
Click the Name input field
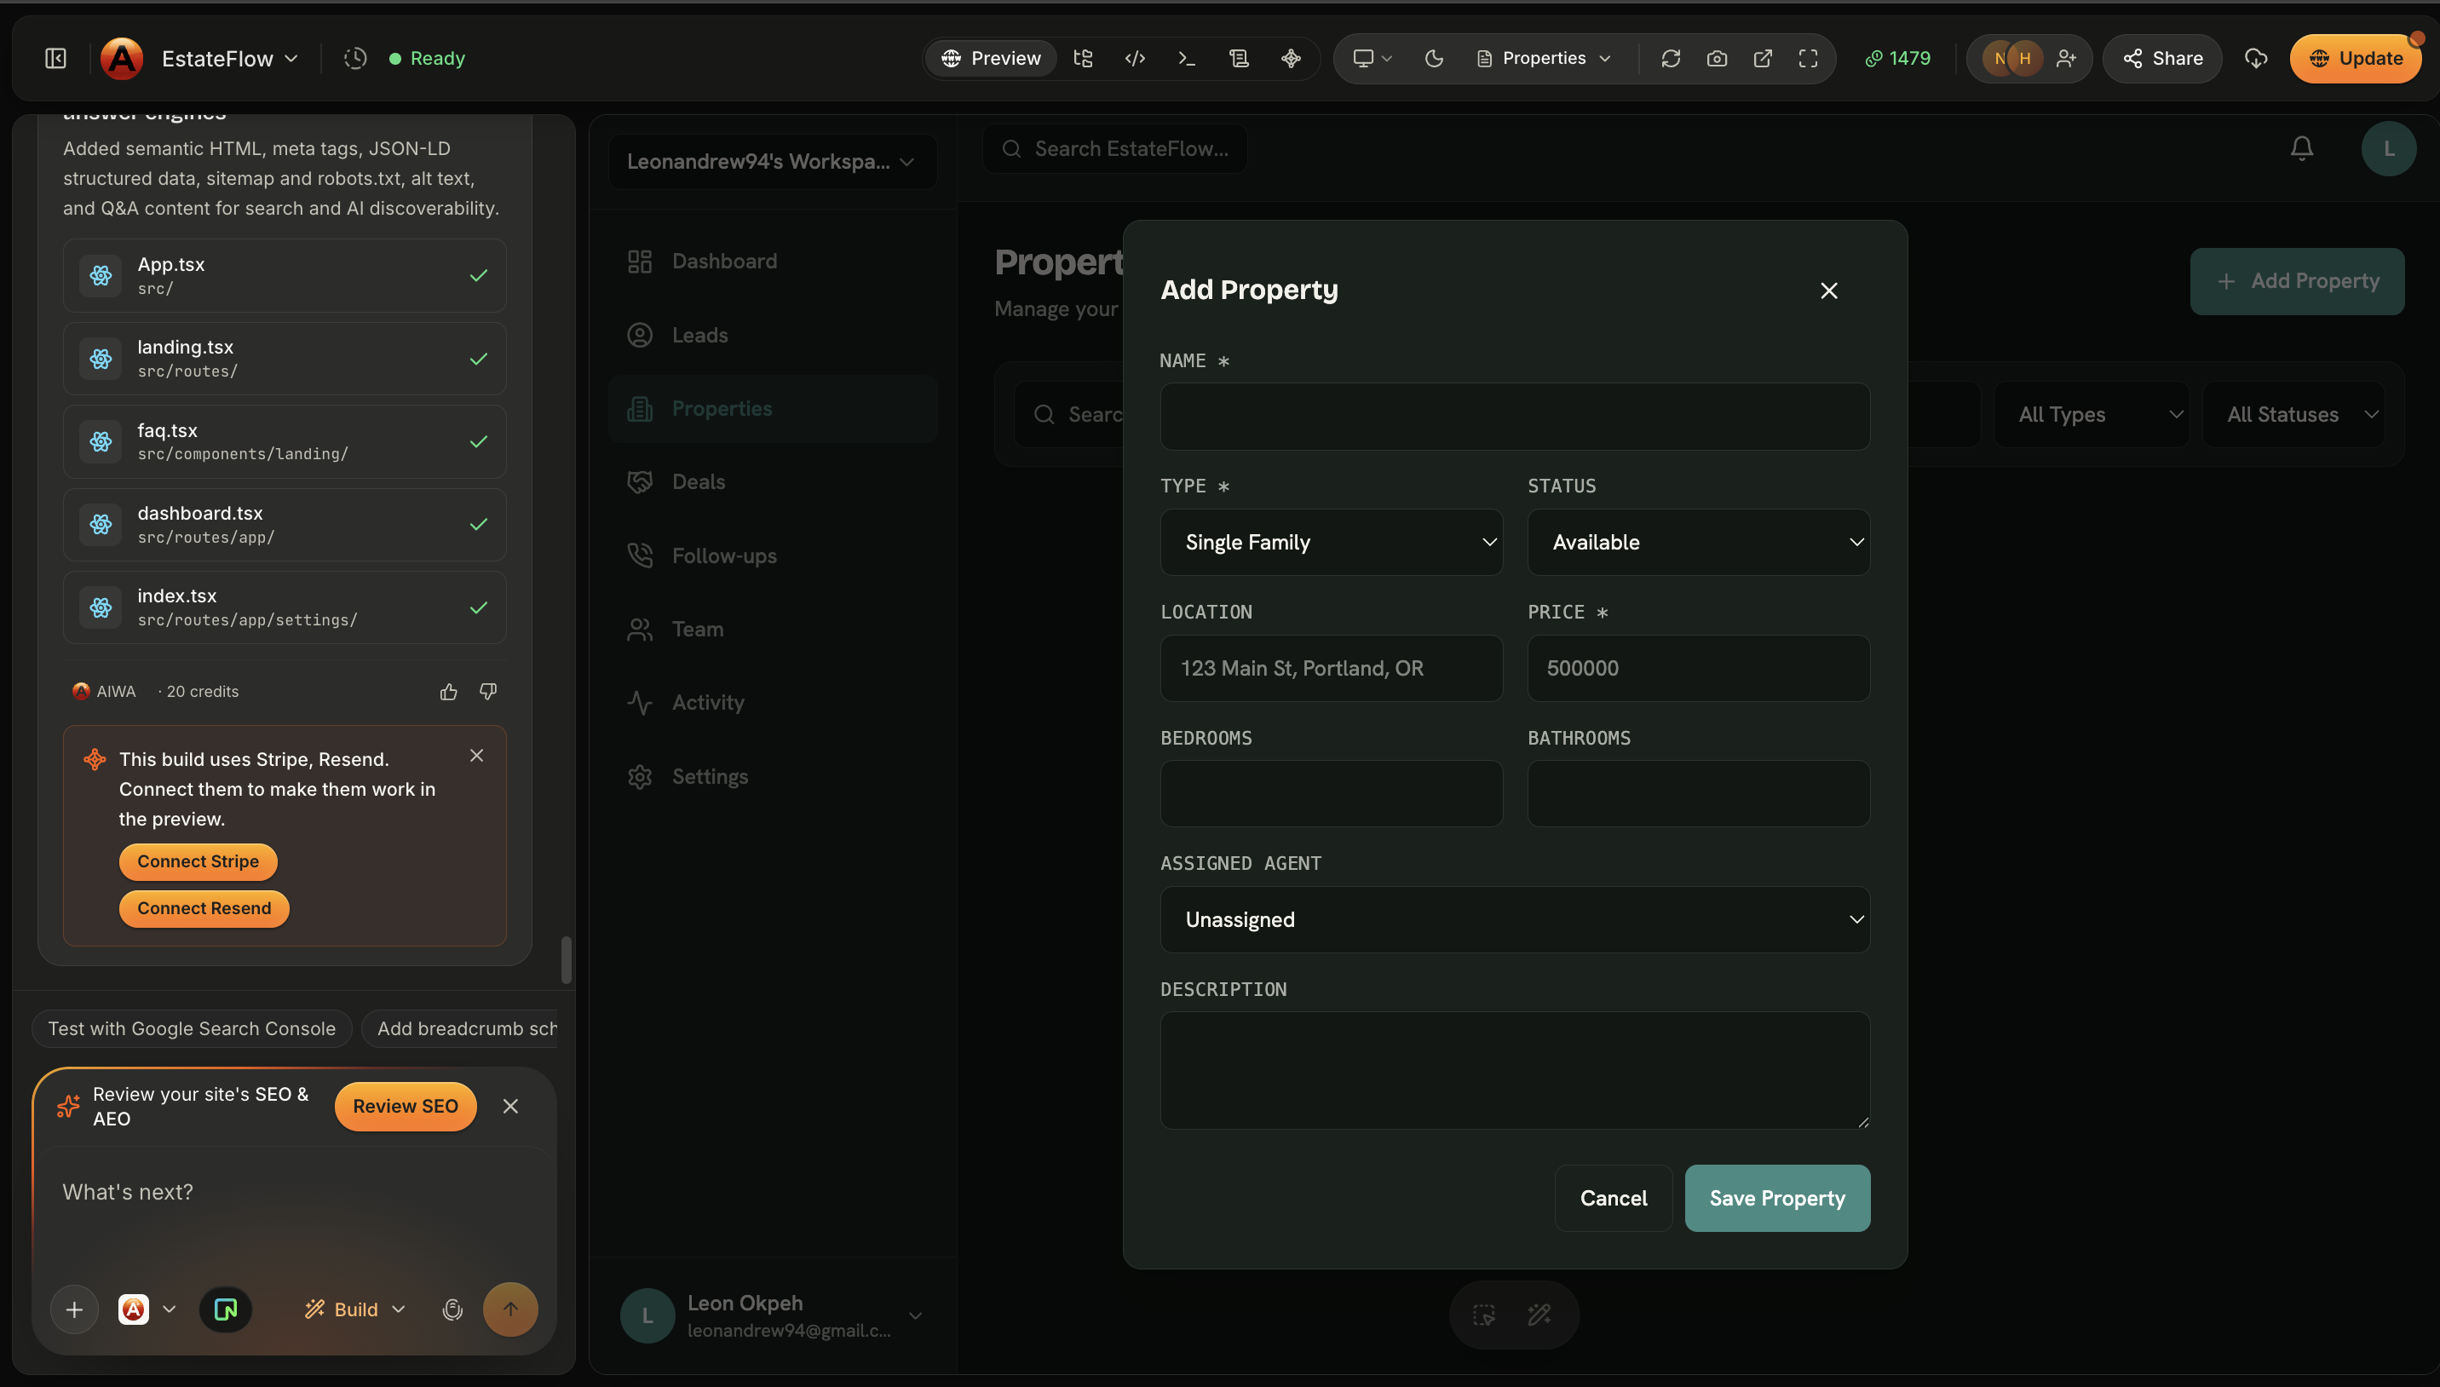pyautogui.click(x=1514, y=417)
